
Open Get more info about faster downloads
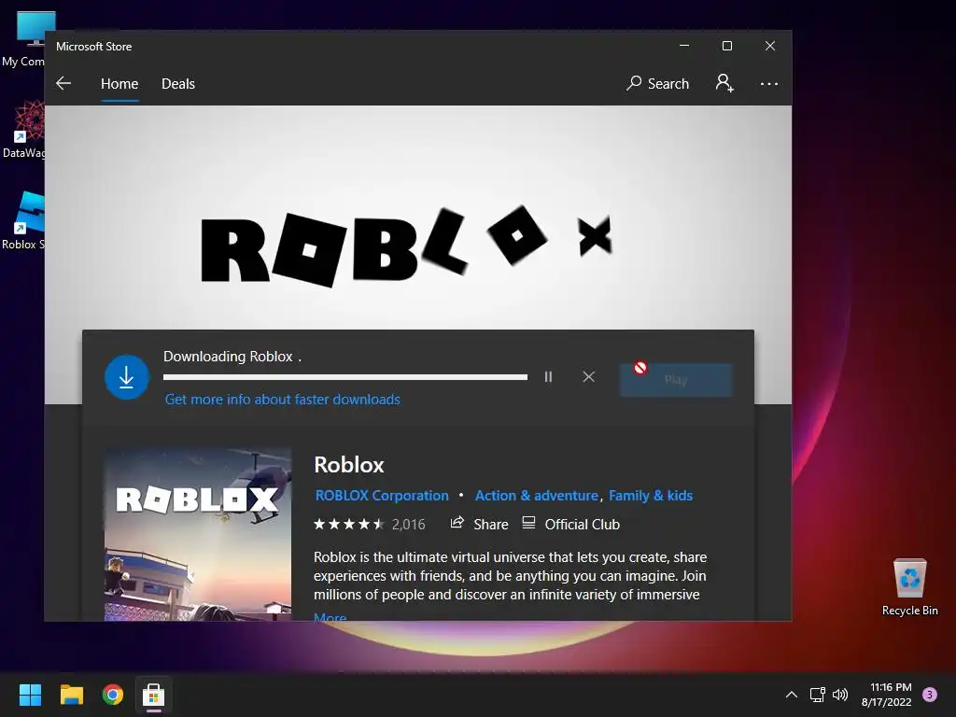pos(282,400)
